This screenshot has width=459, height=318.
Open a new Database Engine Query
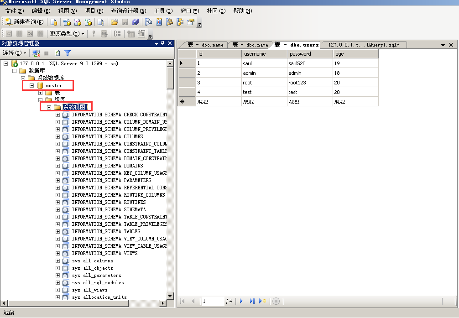point(53,22)
